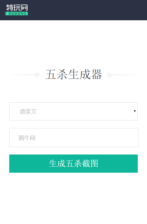Click the decorative line right of 五杀生成器
The width and height of the screenshot is (147, 224).
(x=124, y=75)
